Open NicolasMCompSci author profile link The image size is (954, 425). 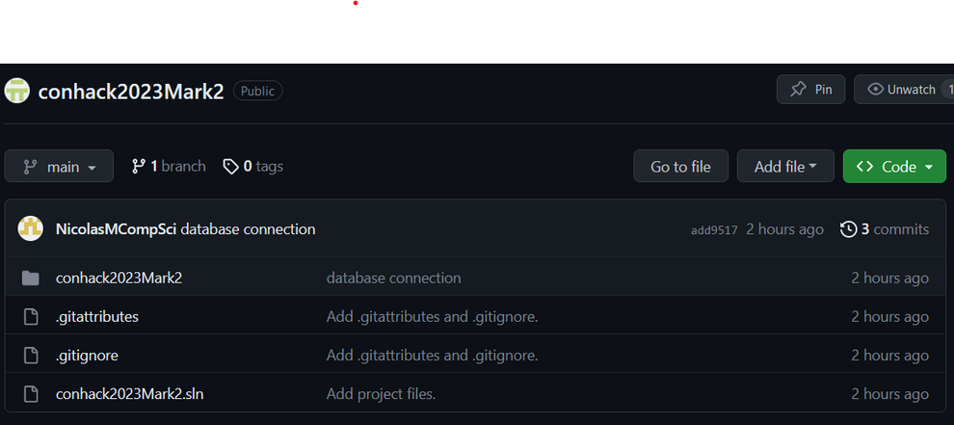pyautogui.click(x=117, y=229)
